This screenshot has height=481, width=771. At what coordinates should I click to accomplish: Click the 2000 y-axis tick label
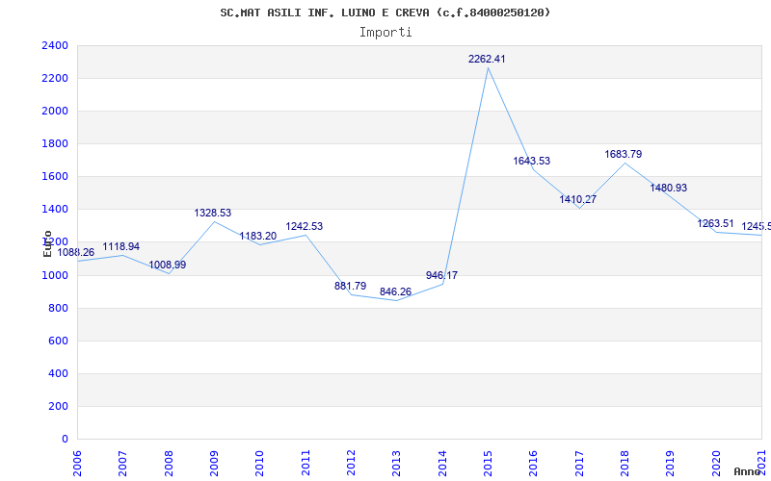[55, 111]
